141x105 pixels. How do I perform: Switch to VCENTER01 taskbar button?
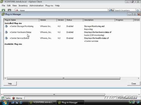42,102
